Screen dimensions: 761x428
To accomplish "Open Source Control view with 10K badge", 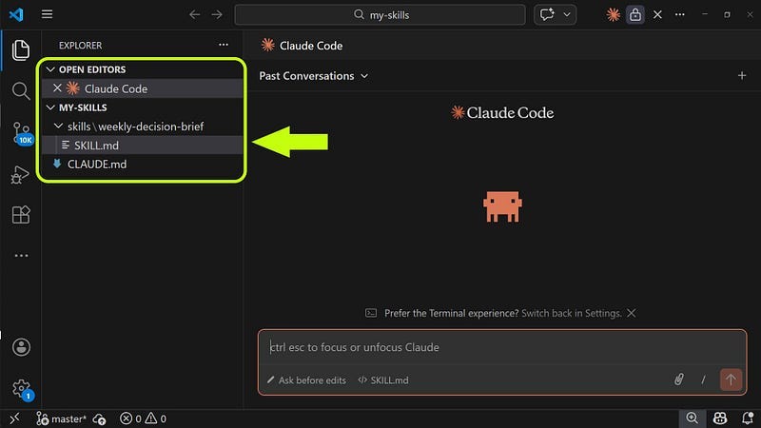I will 22,133.
